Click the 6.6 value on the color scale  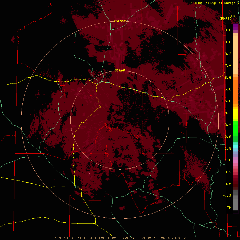click(x=228, y=77)
